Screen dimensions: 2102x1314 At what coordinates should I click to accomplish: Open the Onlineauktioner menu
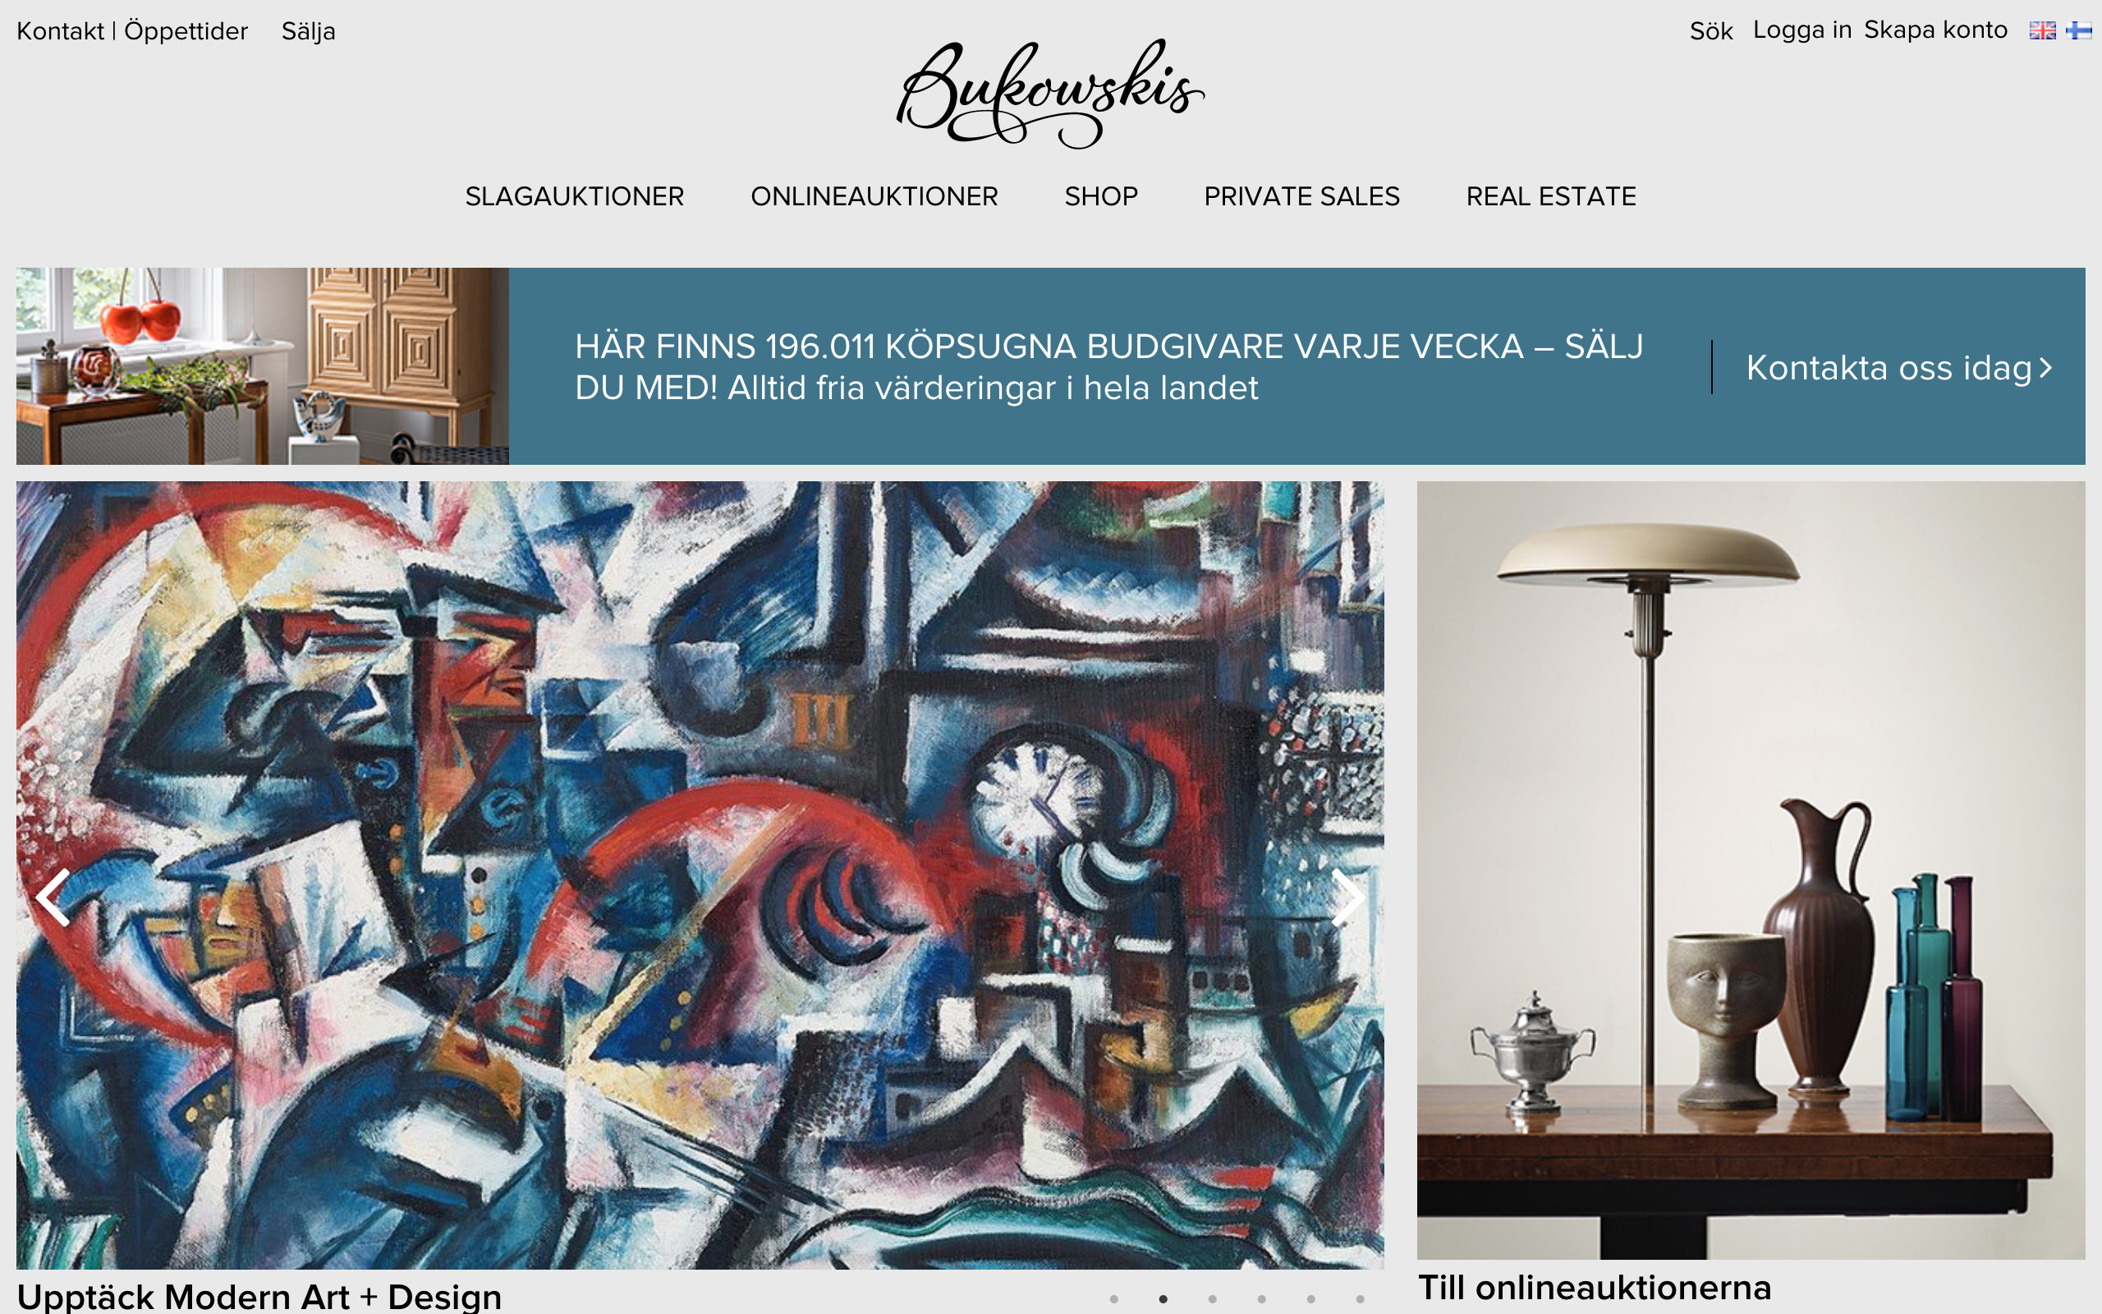[874, 196]
